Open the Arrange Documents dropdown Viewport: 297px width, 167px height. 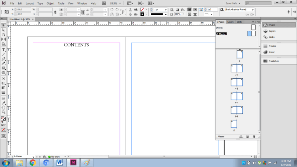click(151, 3)
